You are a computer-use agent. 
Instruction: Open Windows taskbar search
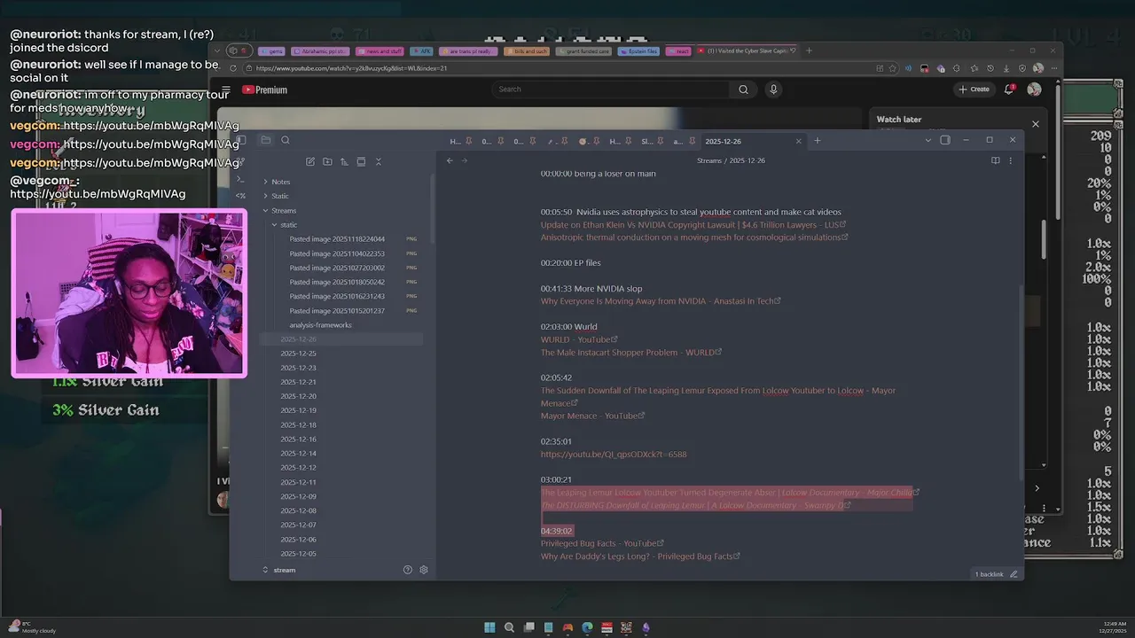(509, 627)
